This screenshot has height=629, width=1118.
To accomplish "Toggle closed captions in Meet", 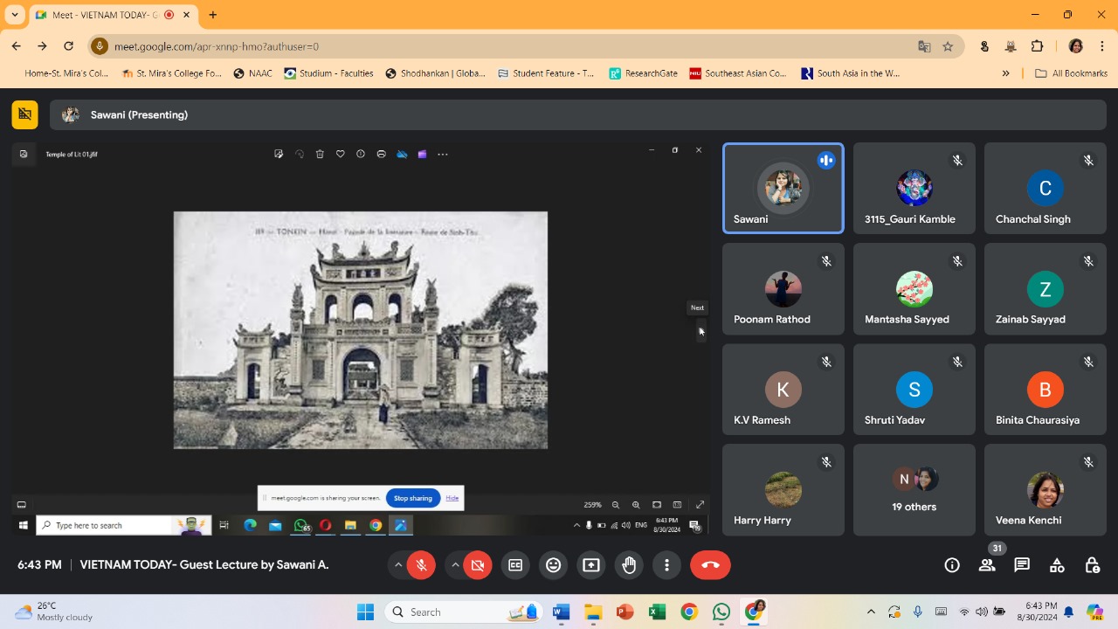I will (x=515, y=565).
